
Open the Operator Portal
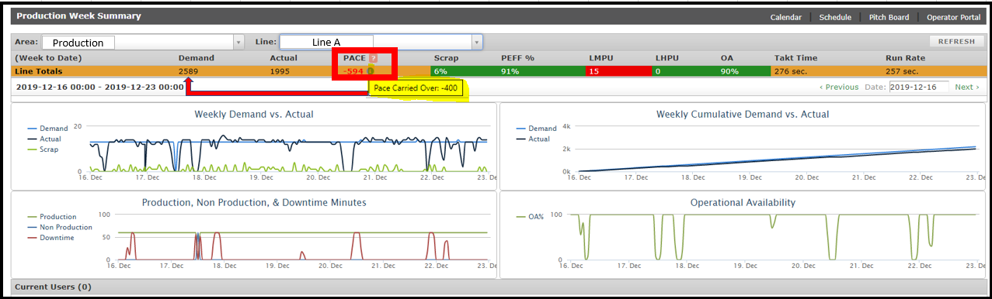952,17
